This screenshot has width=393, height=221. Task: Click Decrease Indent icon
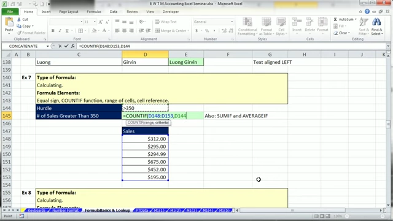tap(141, 31)
